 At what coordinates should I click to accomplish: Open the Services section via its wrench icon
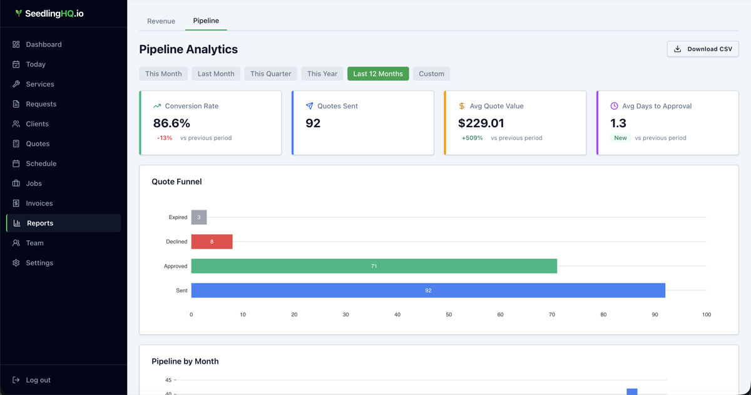coord(16,84)
